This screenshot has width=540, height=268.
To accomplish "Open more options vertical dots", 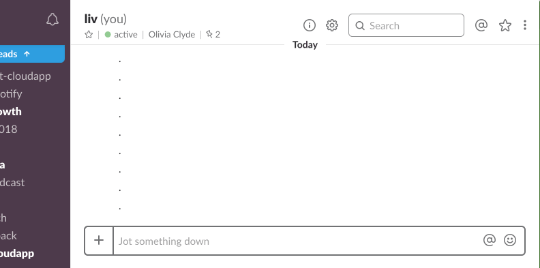I will click(525, 25).
